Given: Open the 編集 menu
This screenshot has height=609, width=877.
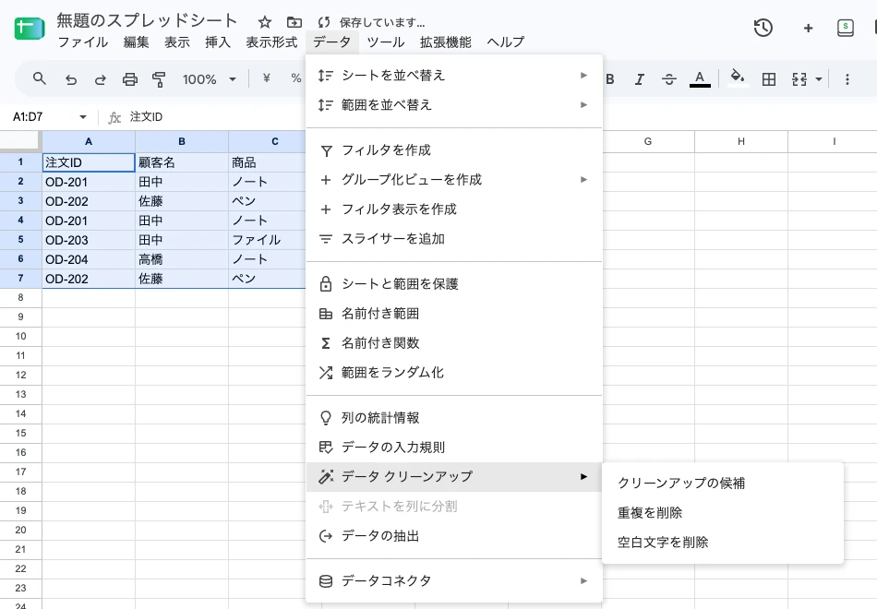Looking at the screenshot, I should 136,42.
